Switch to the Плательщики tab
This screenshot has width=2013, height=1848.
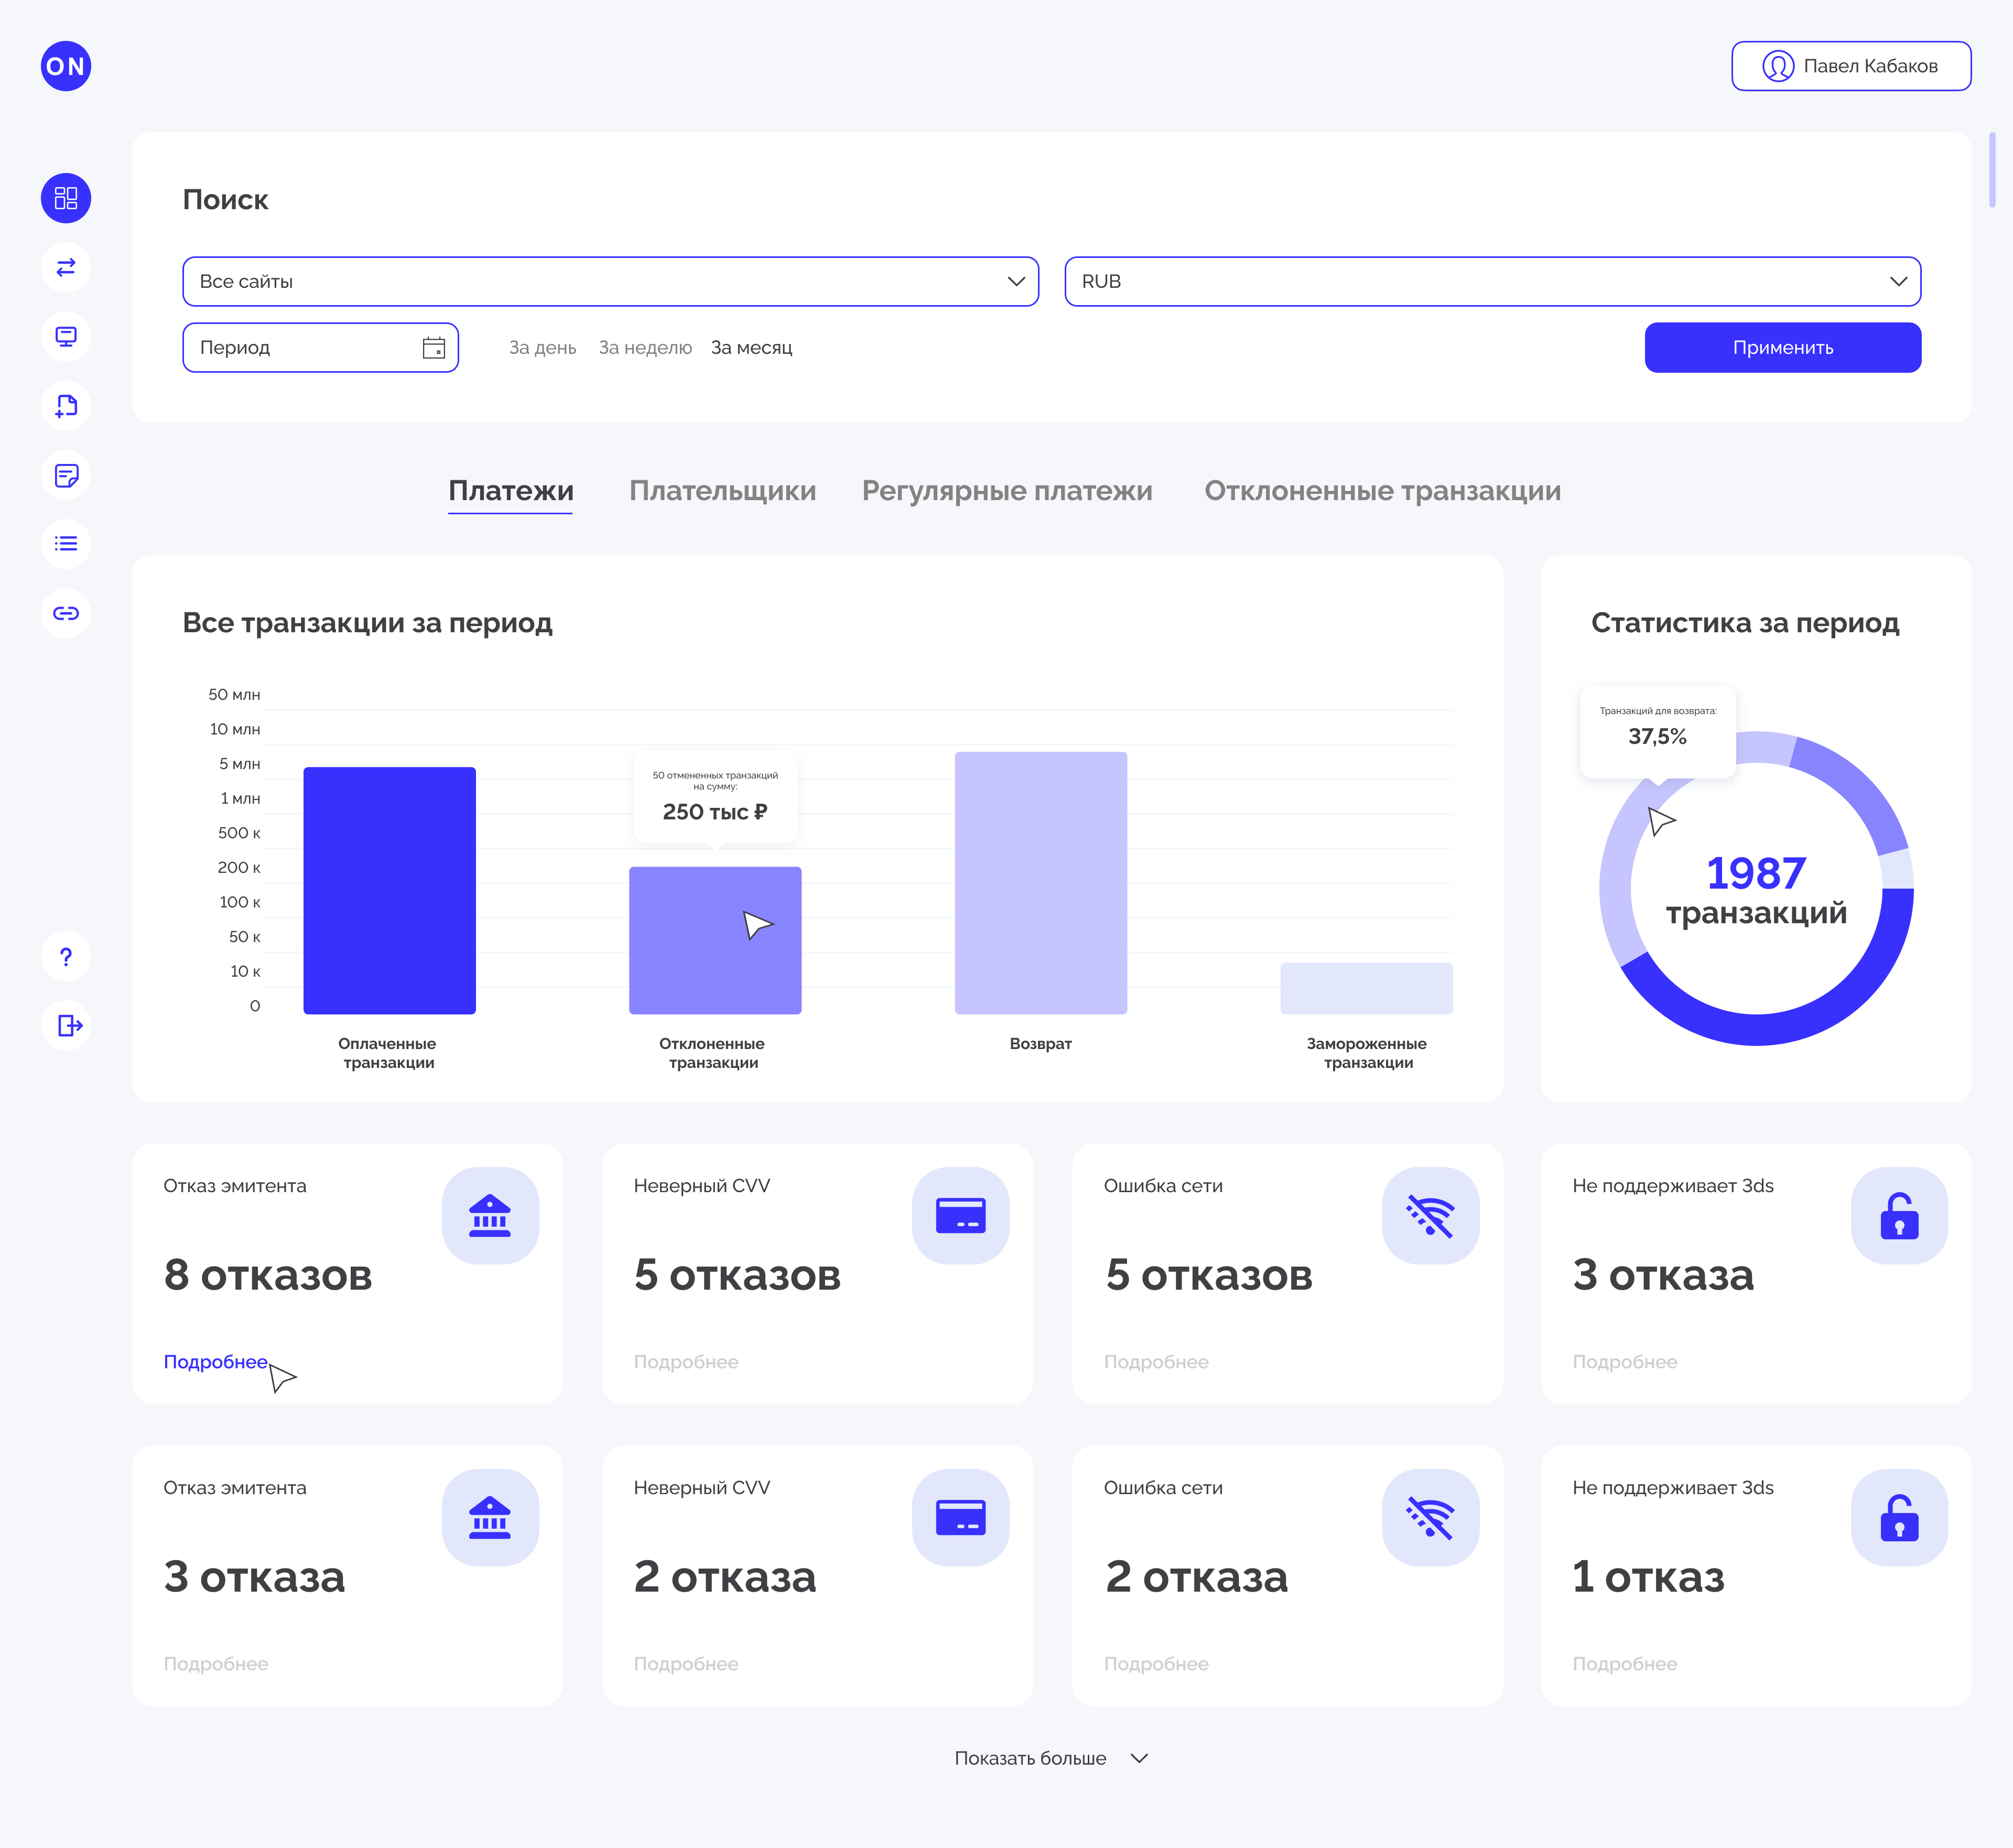722,491
